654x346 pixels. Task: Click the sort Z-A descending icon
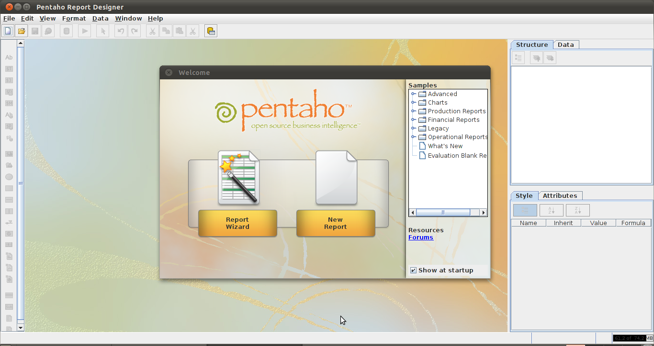coord(578,210)
